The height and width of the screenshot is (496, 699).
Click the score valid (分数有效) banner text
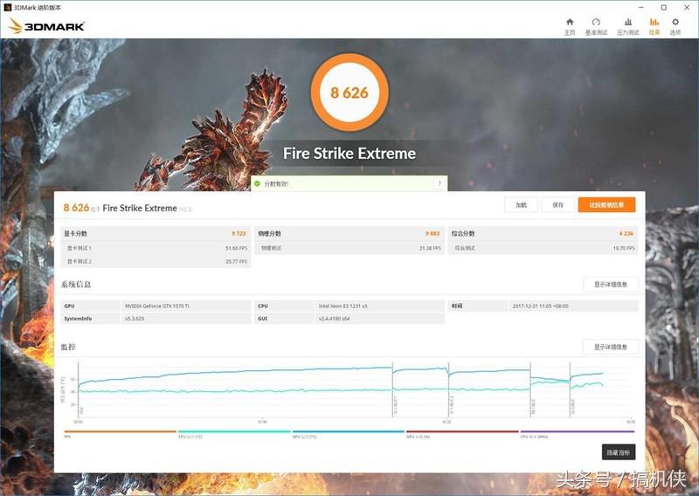276,183
